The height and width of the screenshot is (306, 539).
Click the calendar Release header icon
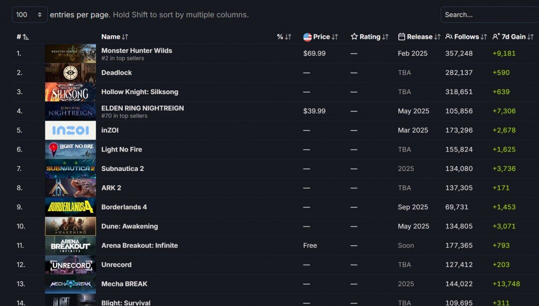click(401, 37)
